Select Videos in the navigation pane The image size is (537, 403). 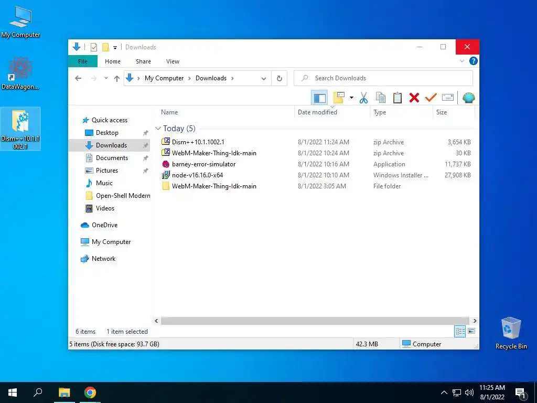pos(105,208)
